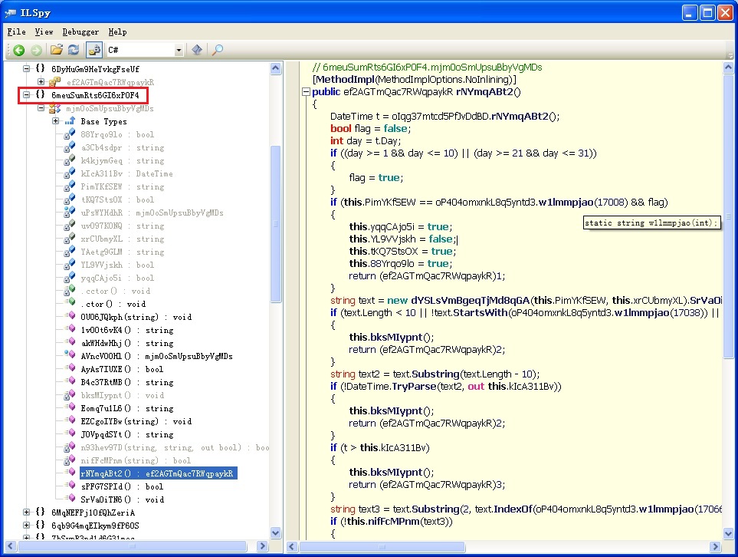The image size is (738, 557).
Task: Follow the w1lmmpjao(17008) method link
Action: [566, 202]
